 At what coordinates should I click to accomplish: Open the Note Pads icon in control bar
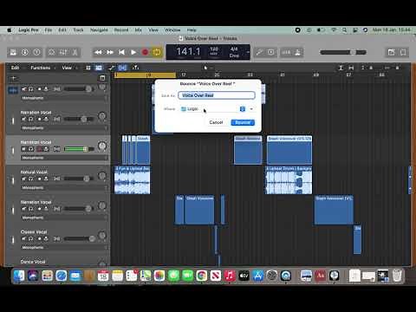[x=391, y=52]
